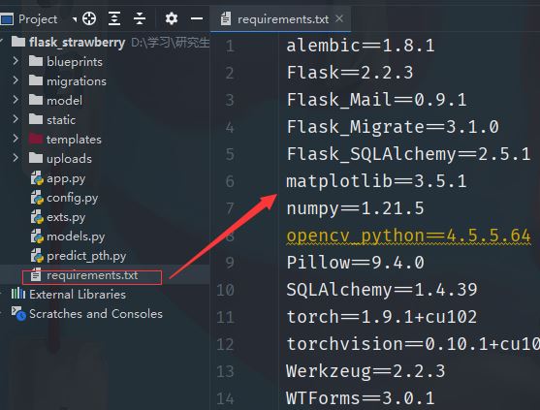The image size is (540, 410).
Task: Click the requirements.txt tab file icon
Action: (226, 19)
